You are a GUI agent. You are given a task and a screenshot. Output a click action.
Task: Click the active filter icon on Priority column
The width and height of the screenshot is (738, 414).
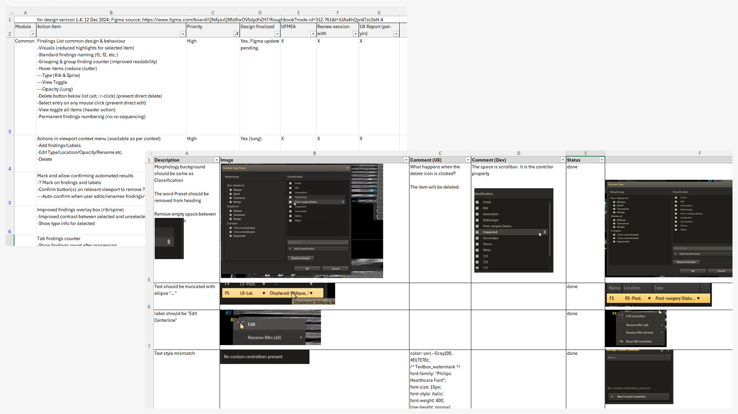pyautogui.click(x=236, y=34)
